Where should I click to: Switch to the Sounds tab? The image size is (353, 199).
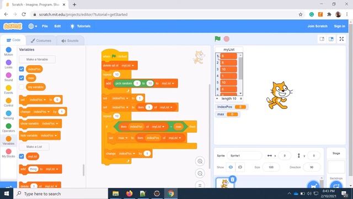click(70, 40)
